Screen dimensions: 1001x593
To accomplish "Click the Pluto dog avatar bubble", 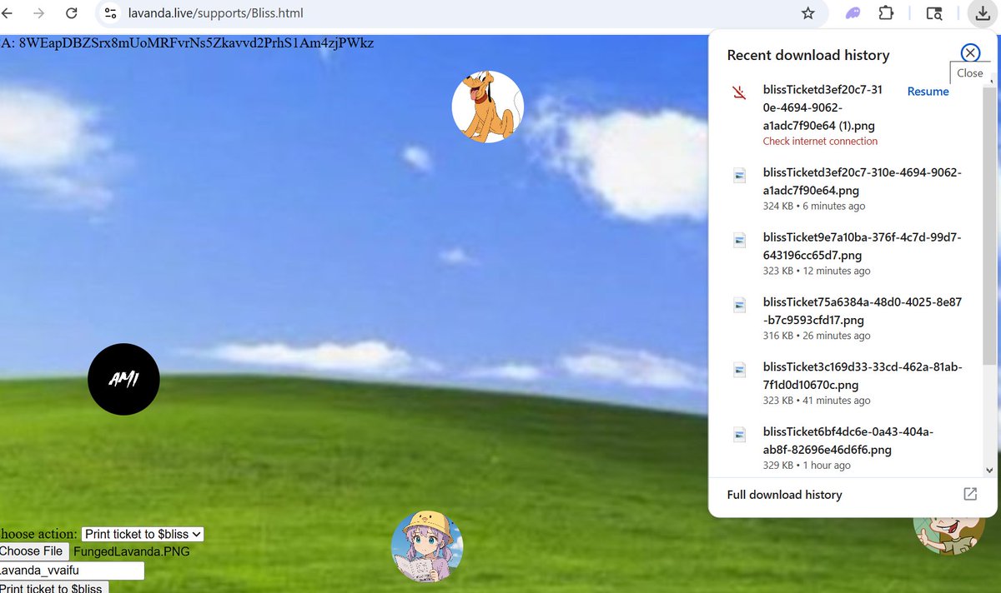I will [488, 107].
